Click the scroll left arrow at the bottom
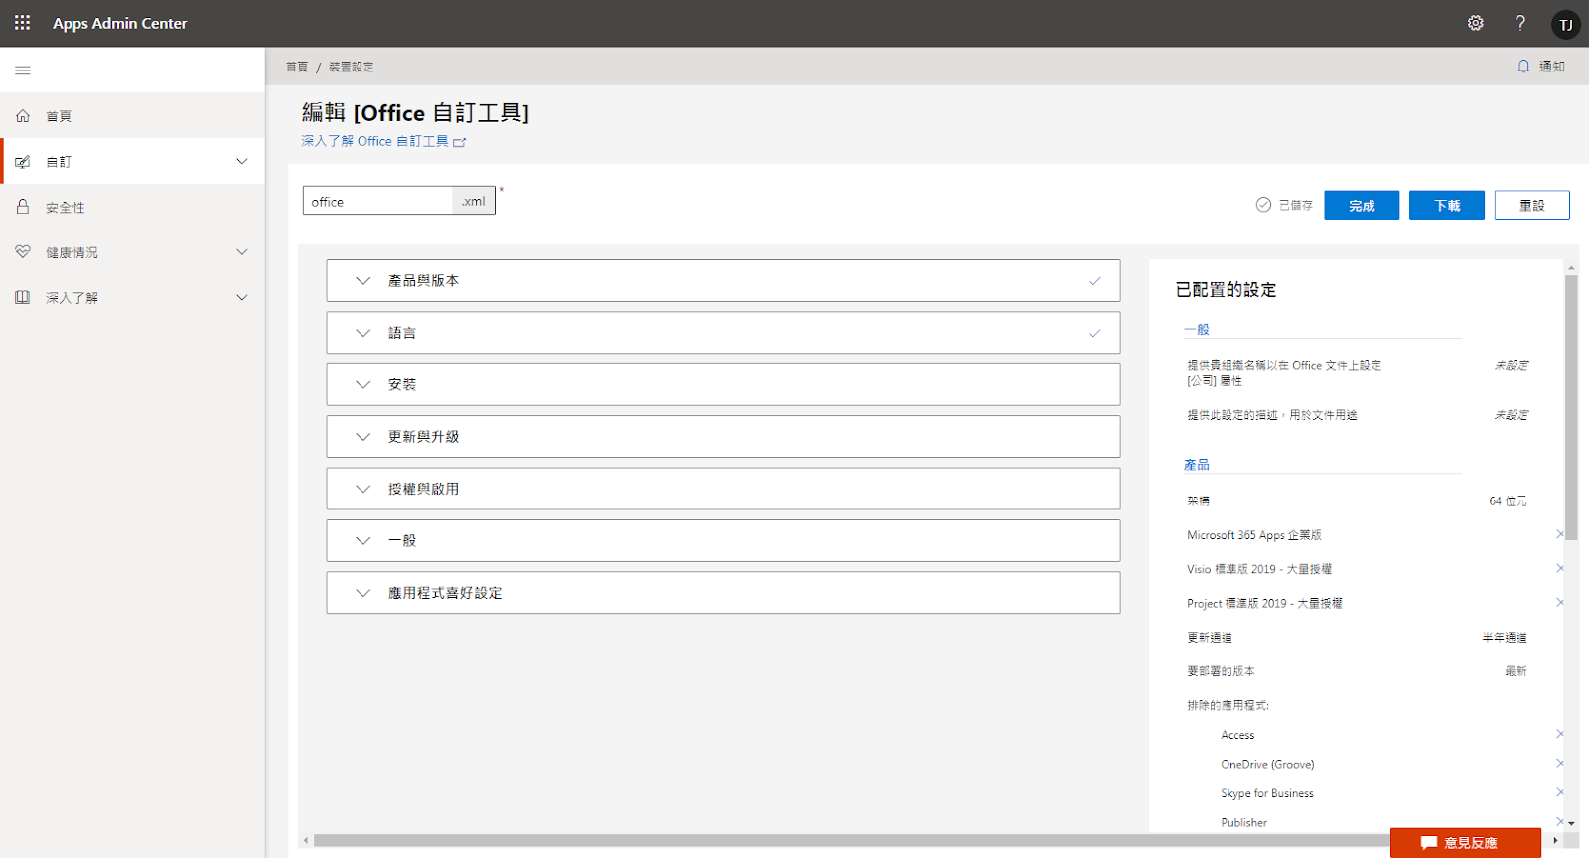 tap(306, 841)
